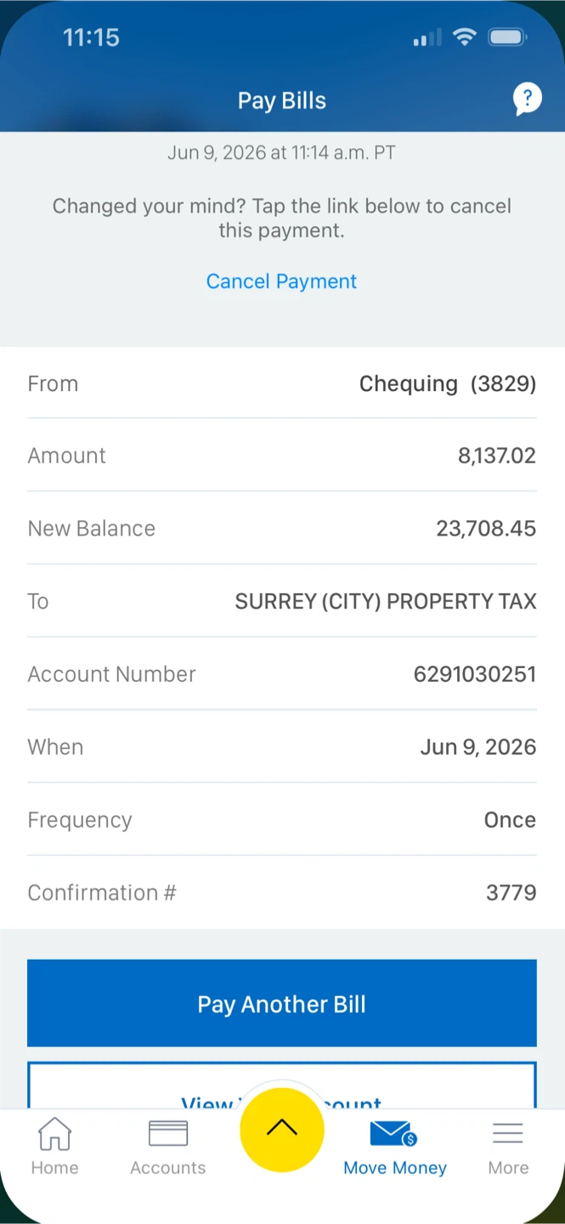Tap the New Balance 23,708.45 value
The image size is (565, 1224).
(x=486, y=529)
